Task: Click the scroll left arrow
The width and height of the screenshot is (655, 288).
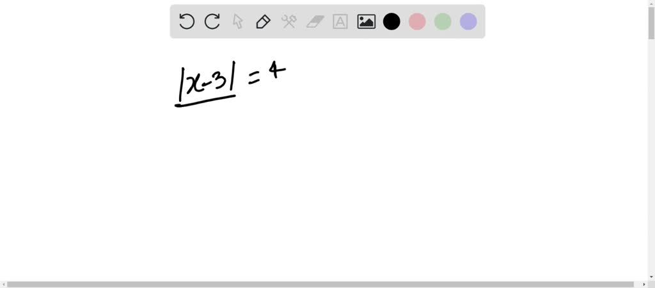Action: click(x=3, y=284)
